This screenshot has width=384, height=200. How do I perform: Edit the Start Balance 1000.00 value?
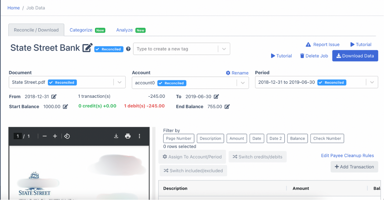(65, 107)
